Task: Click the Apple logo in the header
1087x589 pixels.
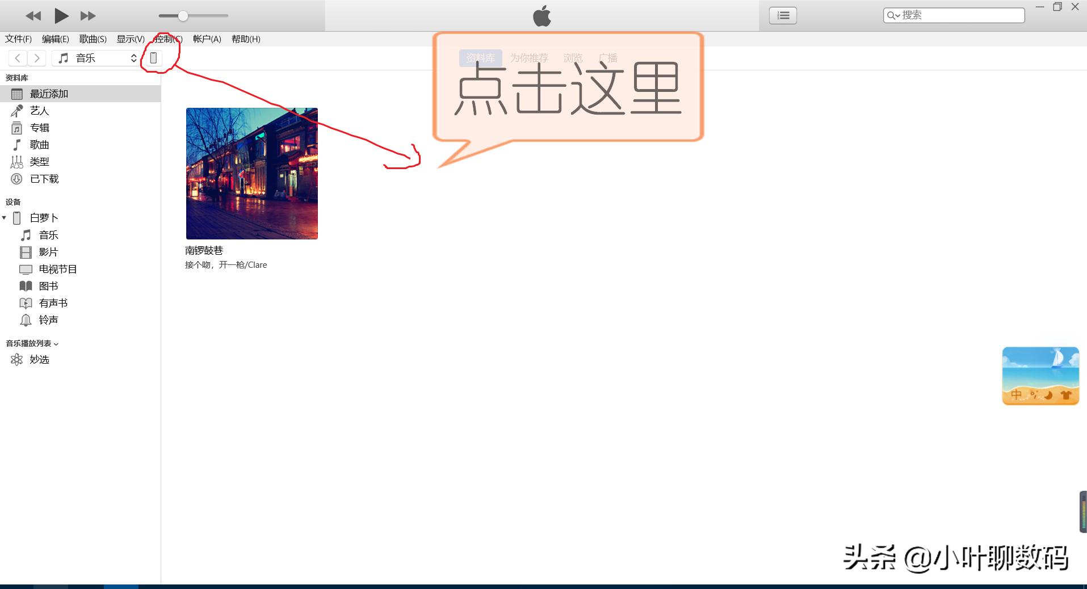Action: 542,16
